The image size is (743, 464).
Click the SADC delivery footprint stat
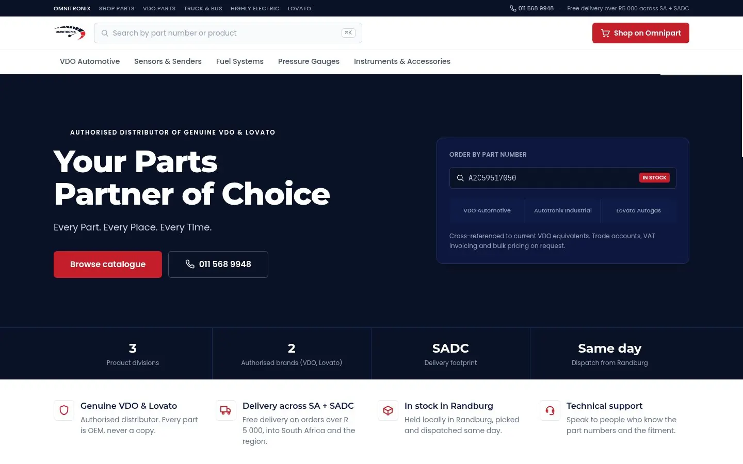[x=450, y=354]
